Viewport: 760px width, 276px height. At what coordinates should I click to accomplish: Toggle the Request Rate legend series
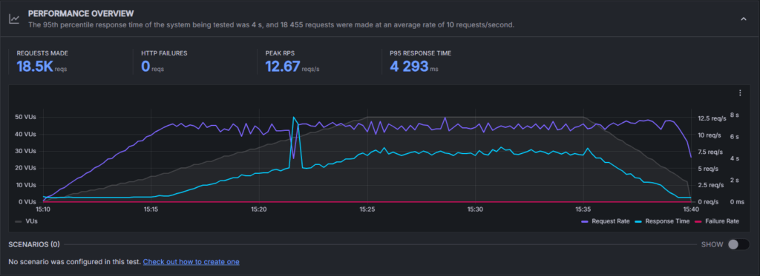(605, 221)
